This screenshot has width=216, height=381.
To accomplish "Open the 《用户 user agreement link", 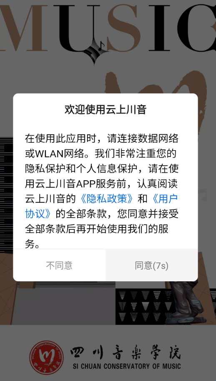I will pyautogui.click(x=165, y=199).
